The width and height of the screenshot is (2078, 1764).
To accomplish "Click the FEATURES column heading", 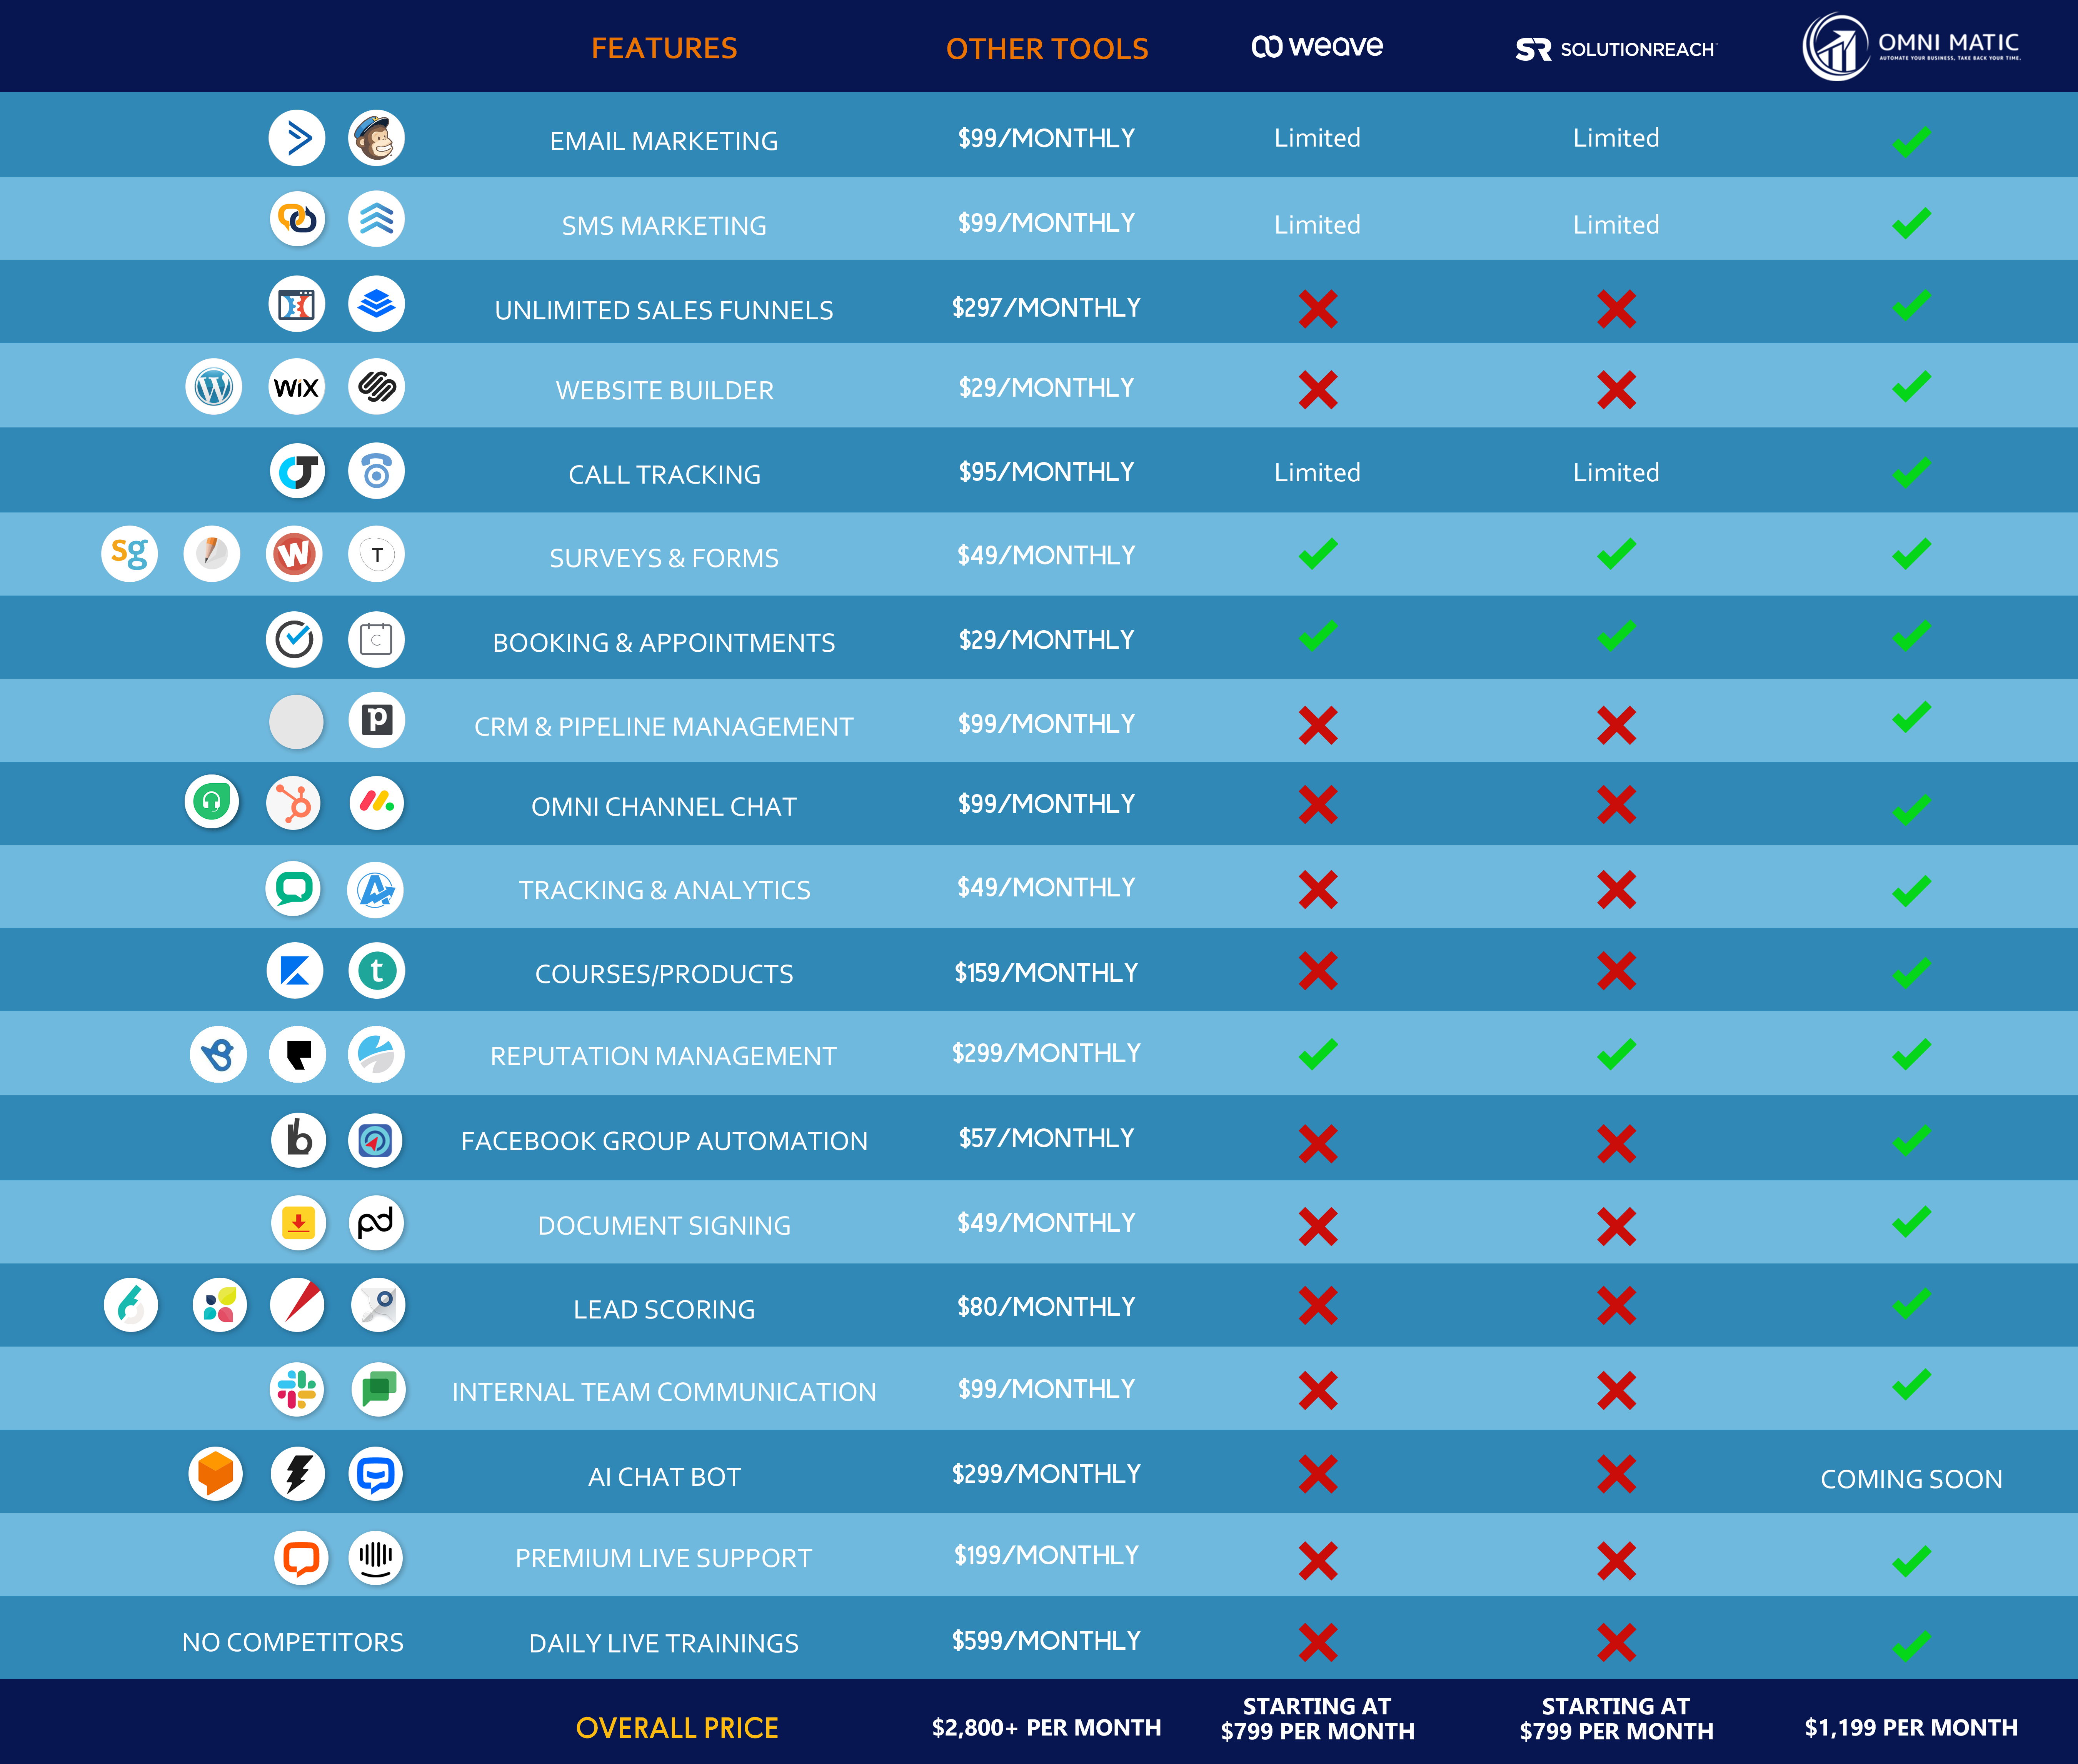I will (x=664, y=48).
